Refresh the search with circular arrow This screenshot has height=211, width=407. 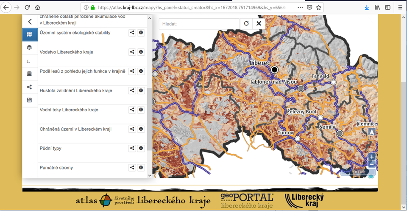[x=246, y=24]
